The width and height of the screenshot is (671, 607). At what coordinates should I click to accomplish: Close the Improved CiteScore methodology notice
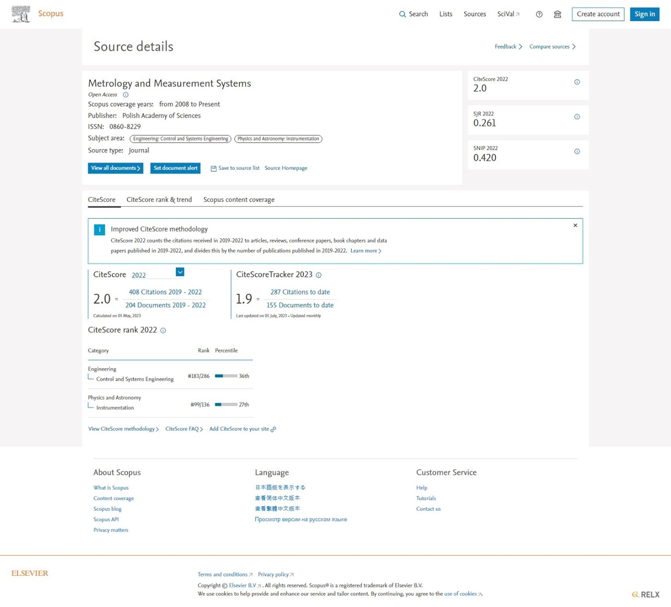[575, 225]
